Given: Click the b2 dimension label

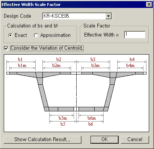Looking at the screenshot, I should coord(59,59).
